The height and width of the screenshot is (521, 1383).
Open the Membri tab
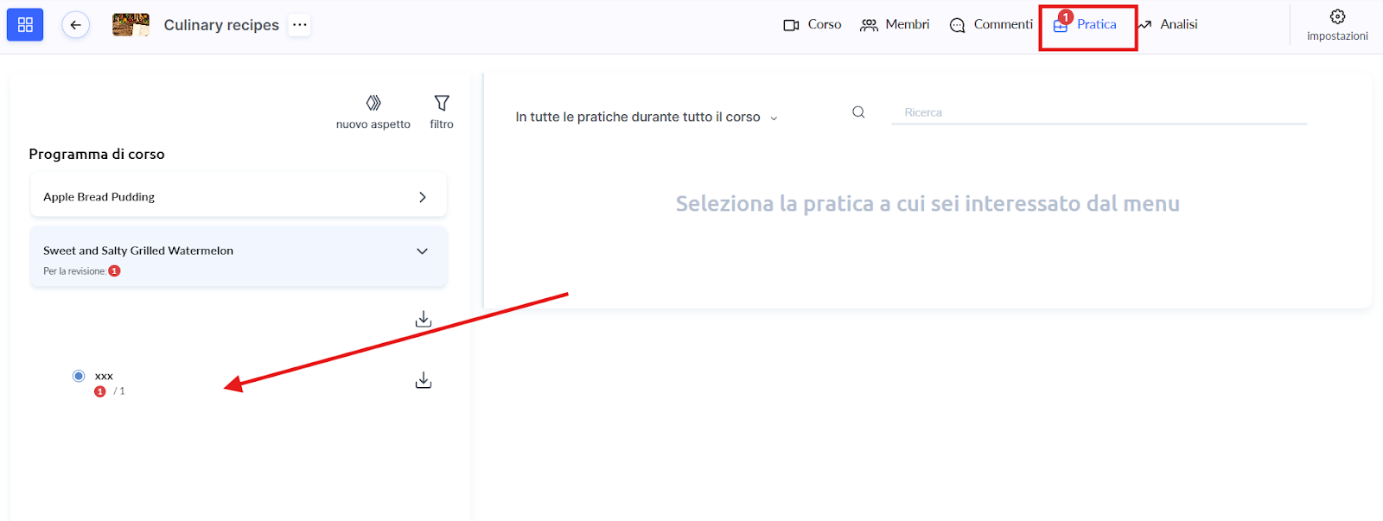coord(895,25)
